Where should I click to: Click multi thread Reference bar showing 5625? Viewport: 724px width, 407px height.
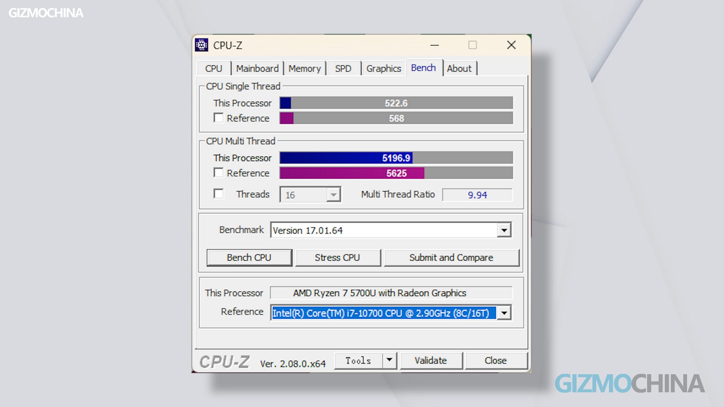click(x=396, y=173)
